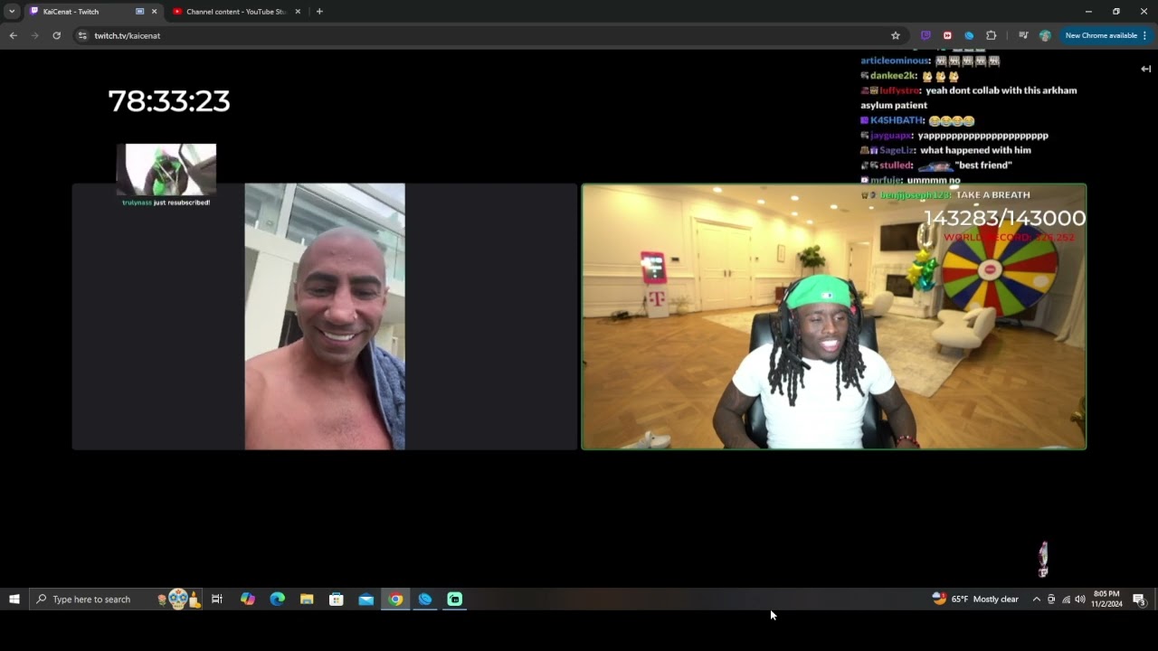Go back to the previous page

13,35
